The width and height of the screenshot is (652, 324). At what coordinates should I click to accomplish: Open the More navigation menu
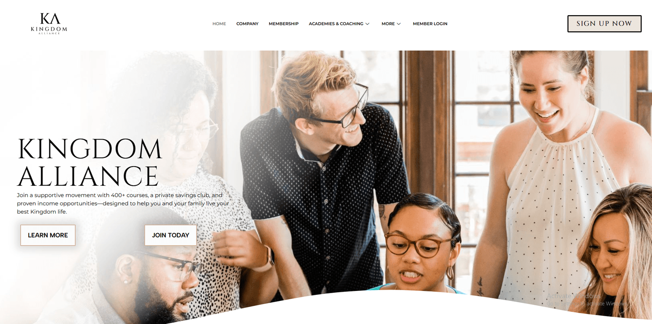coord(388,24)
